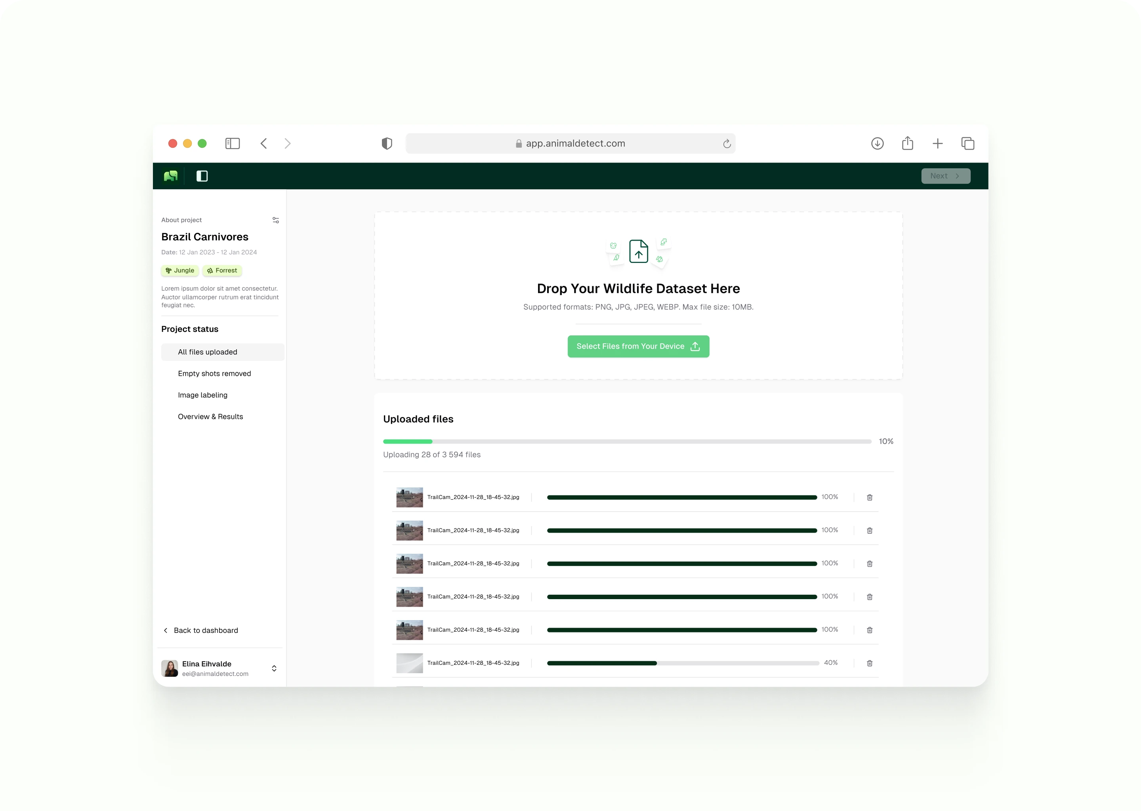Go back with browser chevron
The width and height of the screenshot is (1141, 811).
264,143
